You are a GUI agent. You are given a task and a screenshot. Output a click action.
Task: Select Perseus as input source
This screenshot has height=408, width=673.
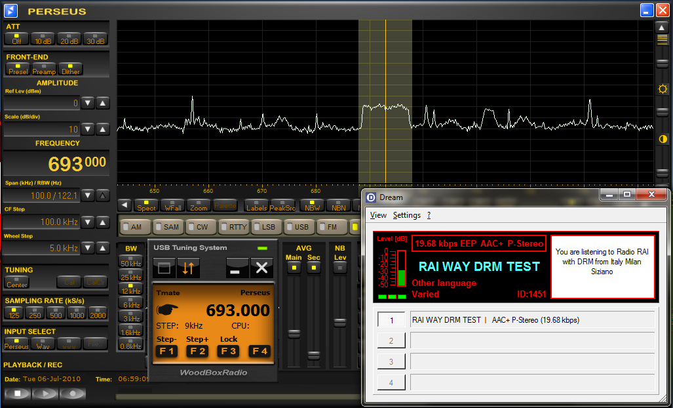coord(17,344)
